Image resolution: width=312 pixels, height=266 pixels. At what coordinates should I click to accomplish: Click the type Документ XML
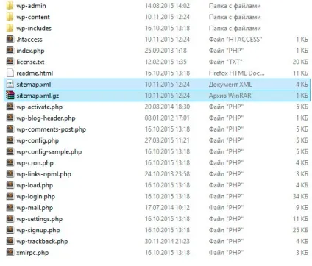pyautogui.click(x=230, y=85)
